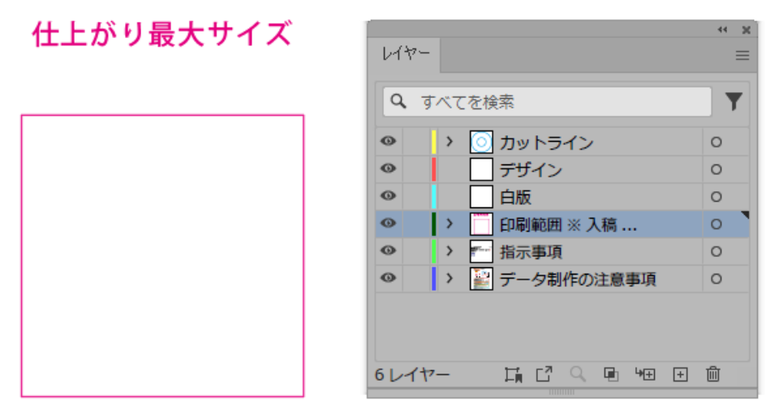Hide the カットライン layer

point(388,141)
